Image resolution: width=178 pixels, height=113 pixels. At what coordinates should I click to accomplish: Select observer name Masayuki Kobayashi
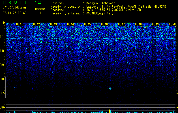(101, 3)
